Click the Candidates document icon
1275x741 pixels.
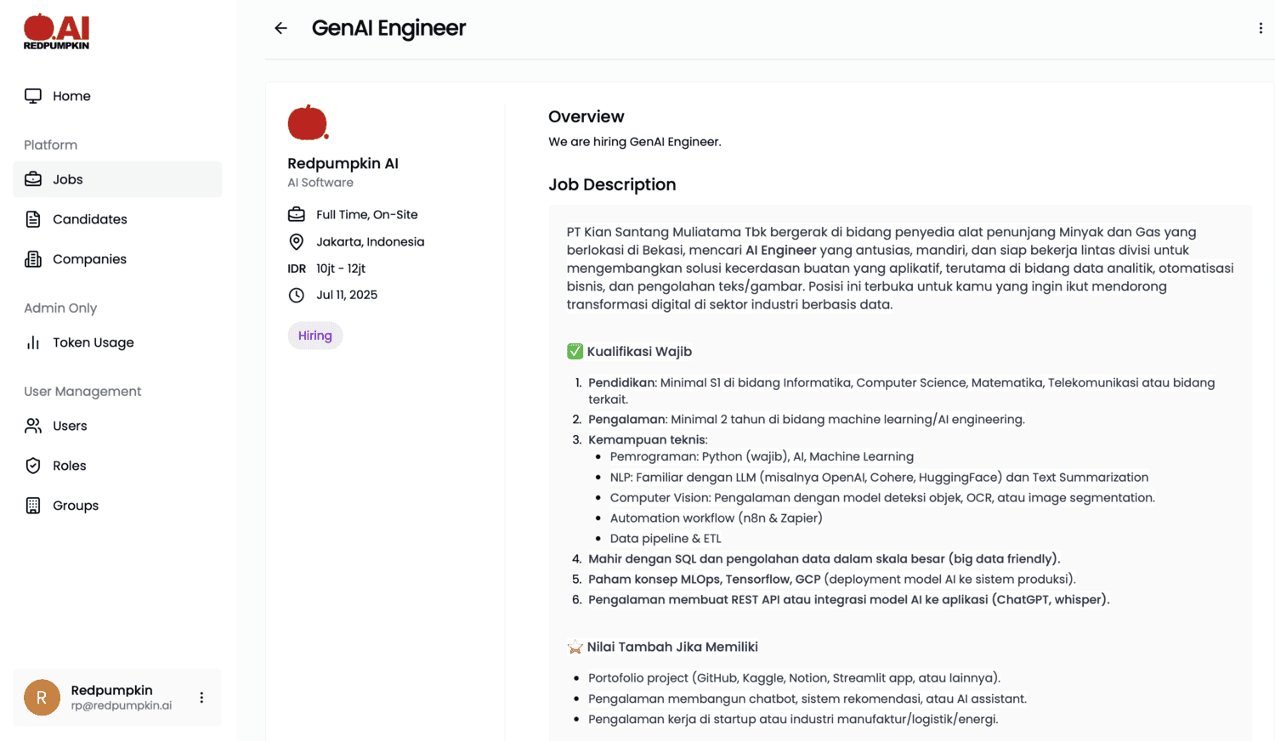(33, 219)
